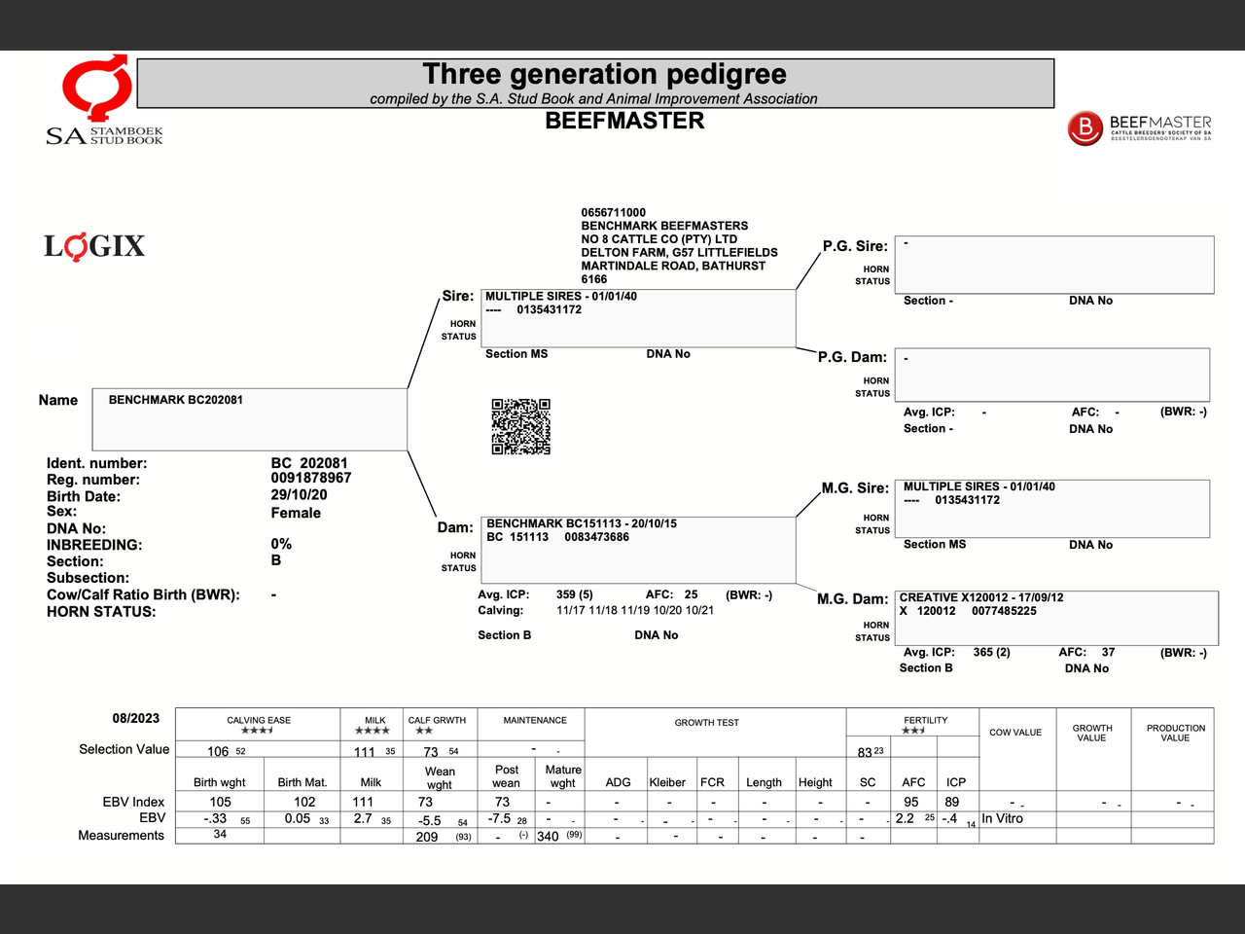Click the COW VALUE column header
The height and width of the screenshot is (934, 1245).
tap(1015, 733)
